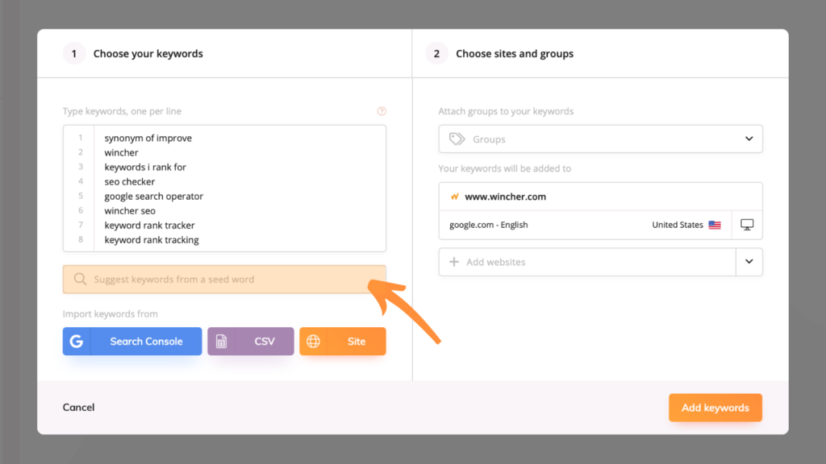Viewport: 826px width, 464px height.
Task: Click the United States flag icon
Action: pos(715,225)
